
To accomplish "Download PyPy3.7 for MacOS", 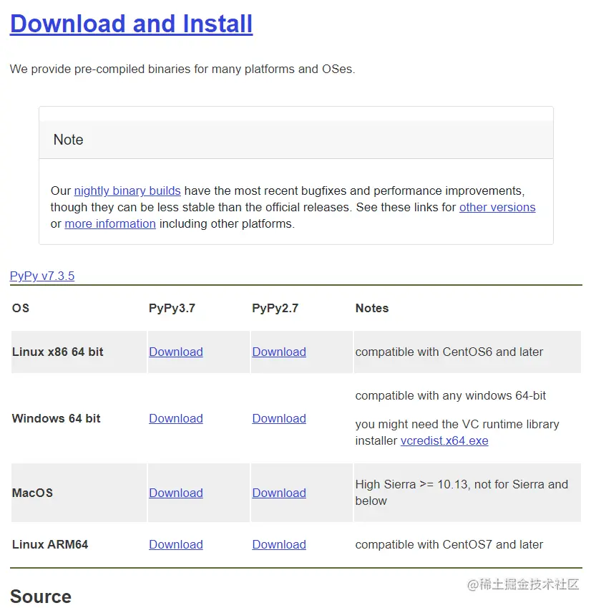I will (176, 493).
